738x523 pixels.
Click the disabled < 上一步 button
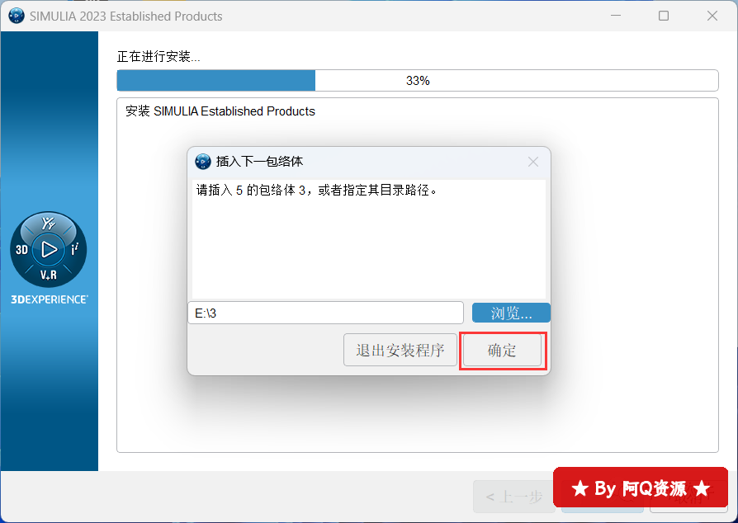pos(514,497)
